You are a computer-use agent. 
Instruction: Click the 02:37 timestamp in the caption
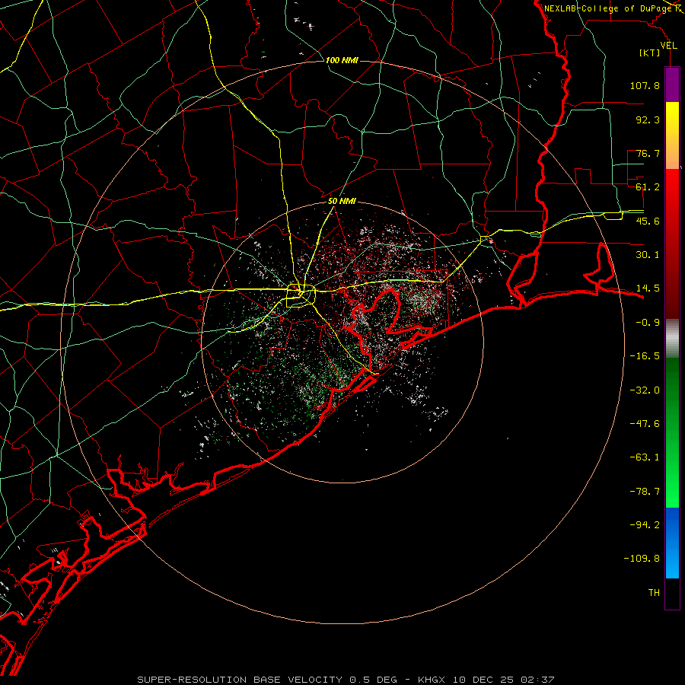click(537, 680)
